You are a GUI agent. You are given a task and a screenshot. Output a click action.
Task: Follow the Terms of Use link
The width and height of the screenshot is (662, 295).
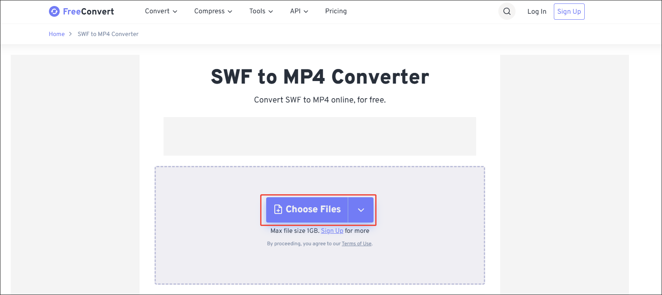point(356,243)
